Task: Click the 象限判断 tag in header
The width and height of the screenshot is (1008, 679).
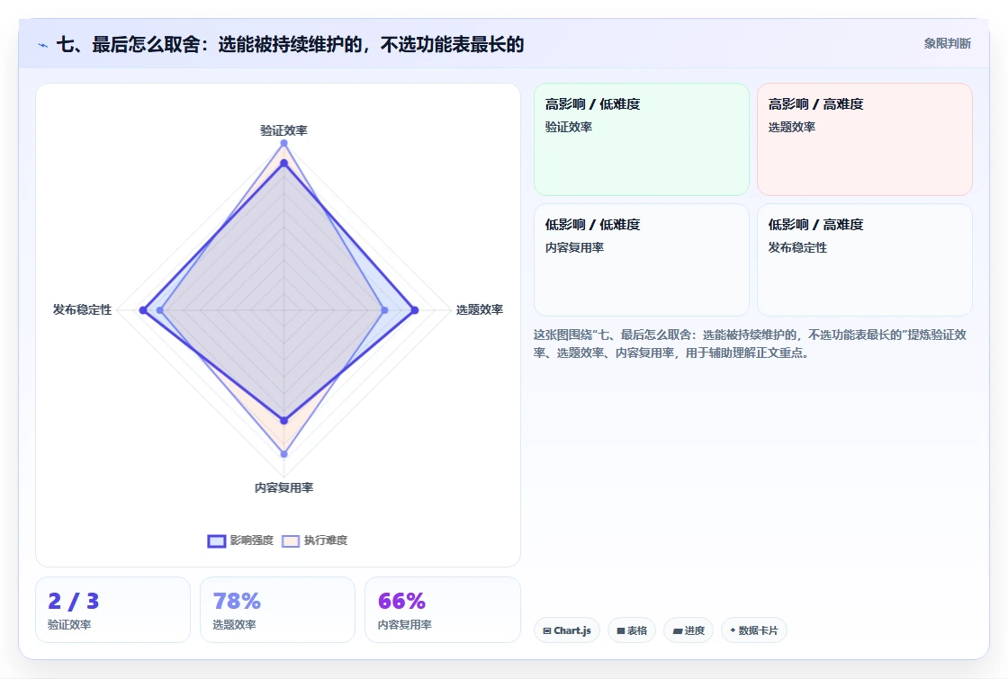Action: (x=947, y=44)
